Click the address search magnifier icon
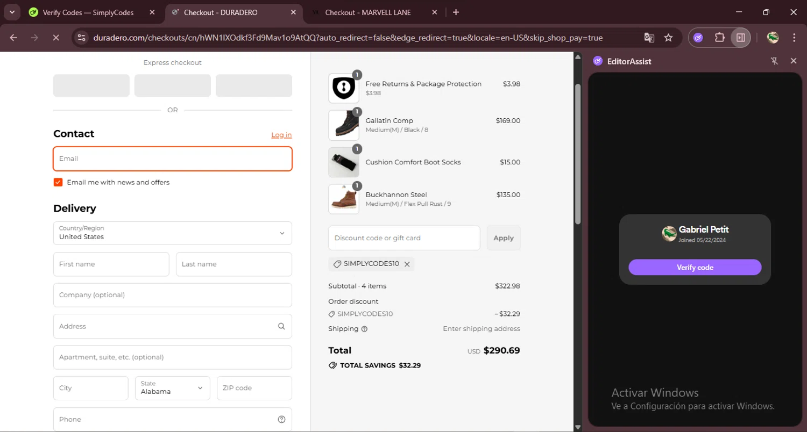The image size is (807, 432). point(281,326)
